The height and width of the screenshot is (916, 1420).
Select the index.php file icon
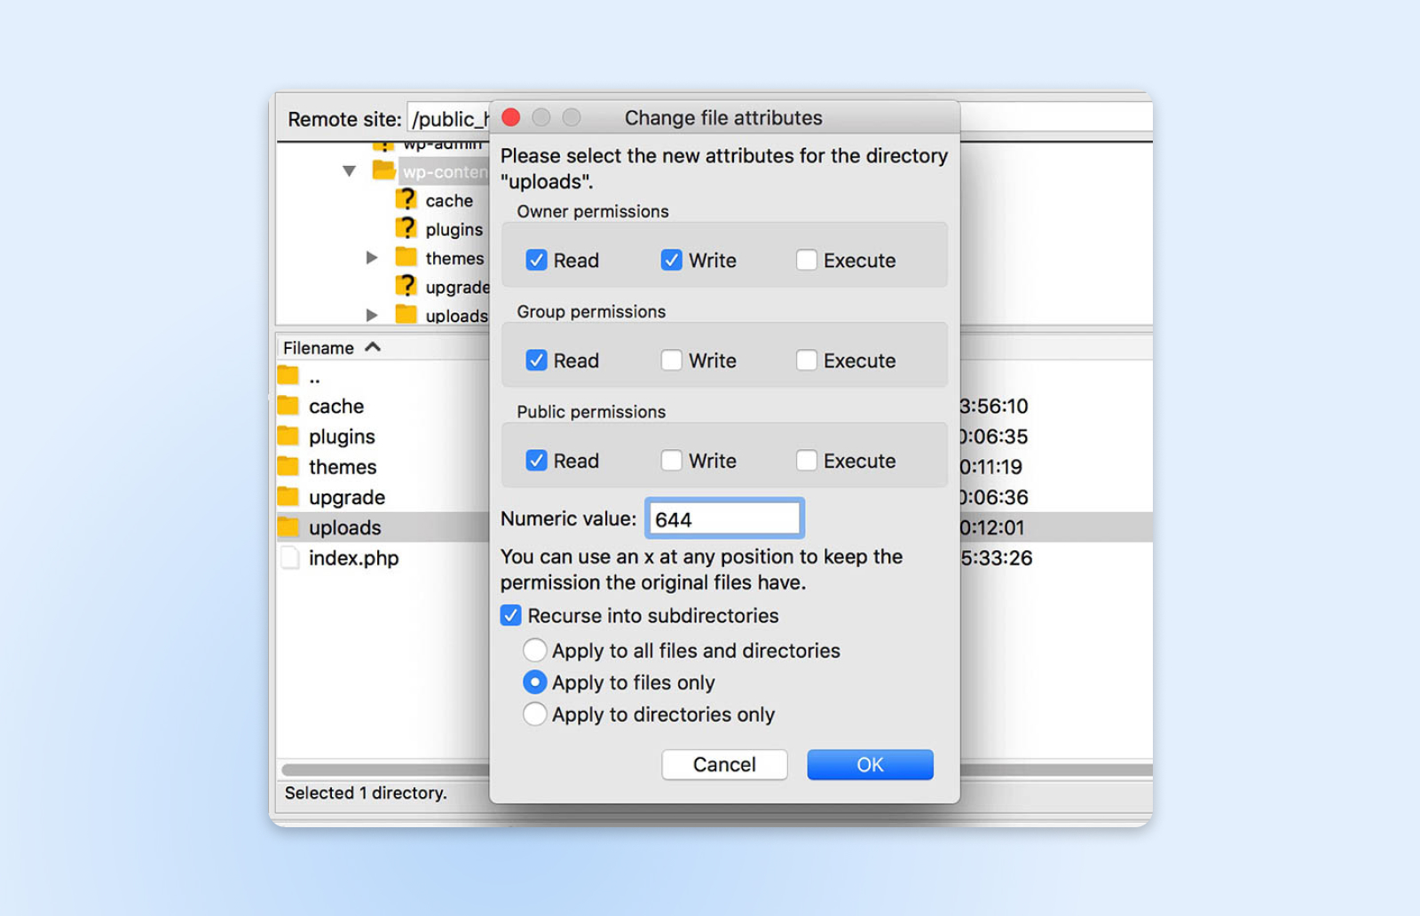point(289,557)
